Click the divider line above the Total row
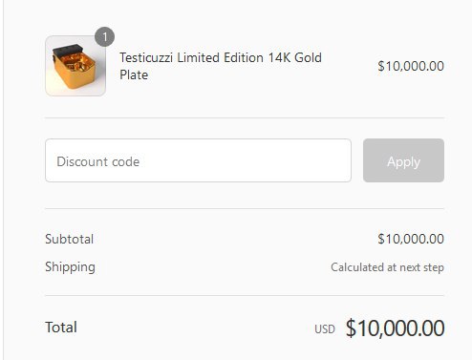 coord(245,295)
